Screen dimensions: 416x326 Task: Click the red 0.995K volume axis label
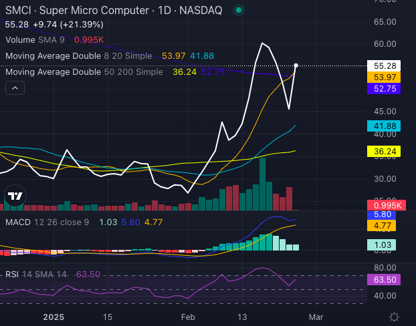pyautogui.click(x=383, y=205)
